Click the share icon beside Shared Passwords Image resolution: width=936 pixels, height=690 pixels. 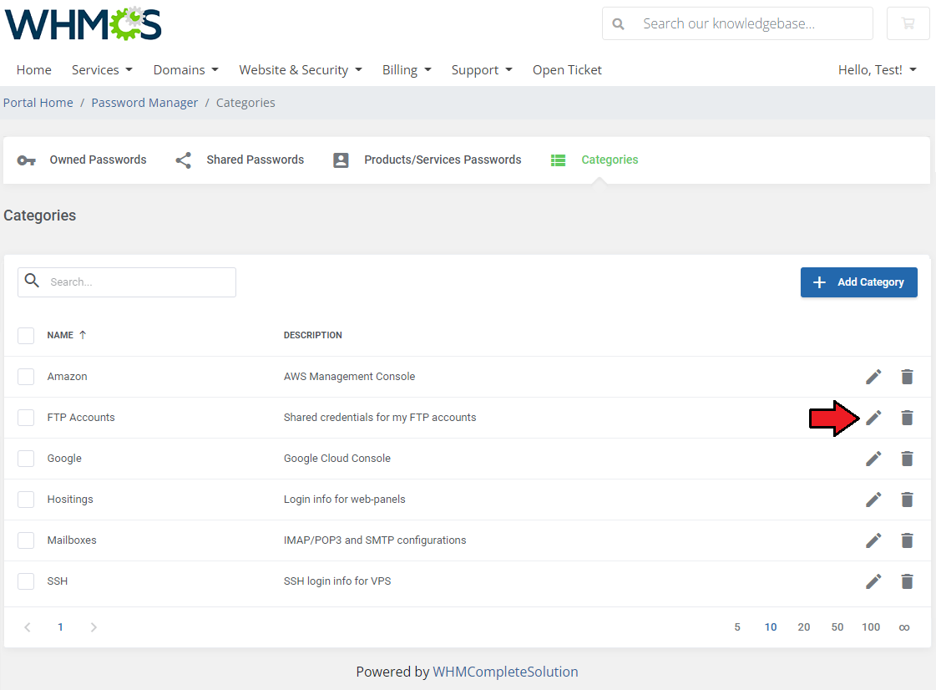[x=183, y=160]
